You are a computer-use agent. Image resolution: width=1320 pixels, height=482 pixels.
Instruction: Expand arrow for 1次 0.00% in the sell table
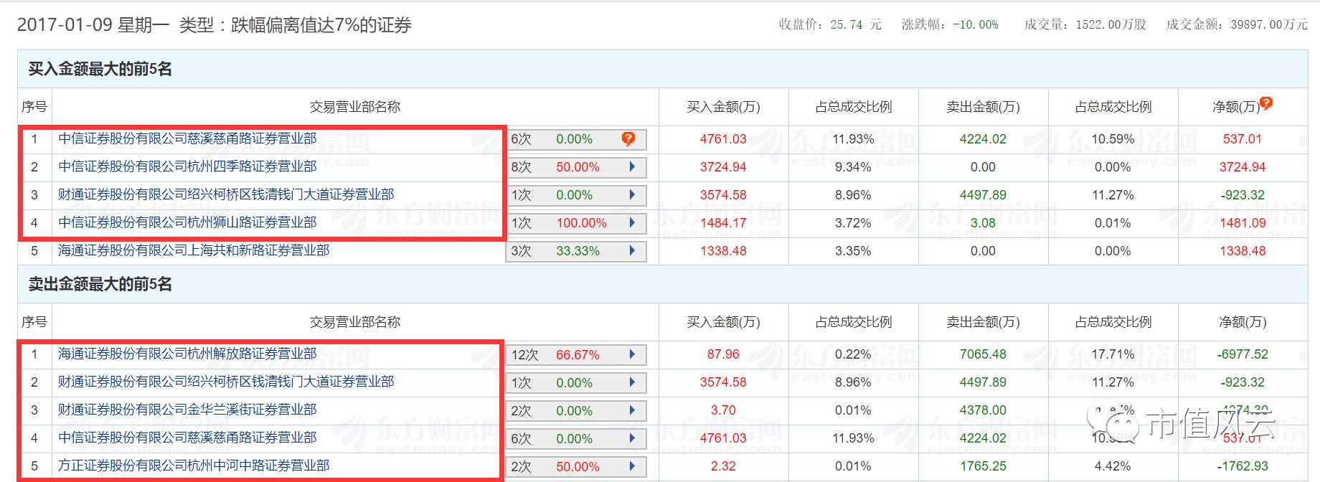coord(632,382)
